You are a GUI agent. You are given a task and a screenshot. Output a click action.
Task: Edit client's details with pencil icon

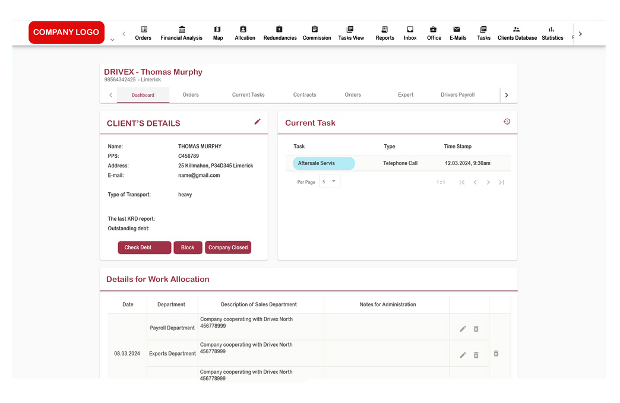tap(257, 122)
